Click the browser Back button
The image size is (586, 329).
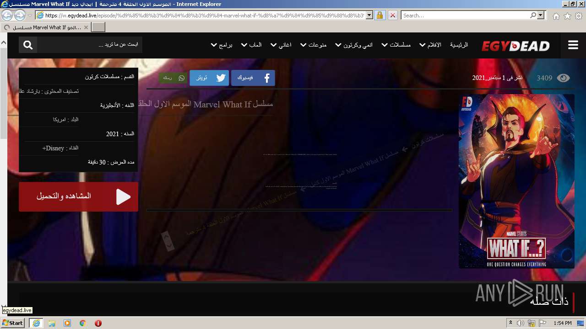[x=7, y=15]
